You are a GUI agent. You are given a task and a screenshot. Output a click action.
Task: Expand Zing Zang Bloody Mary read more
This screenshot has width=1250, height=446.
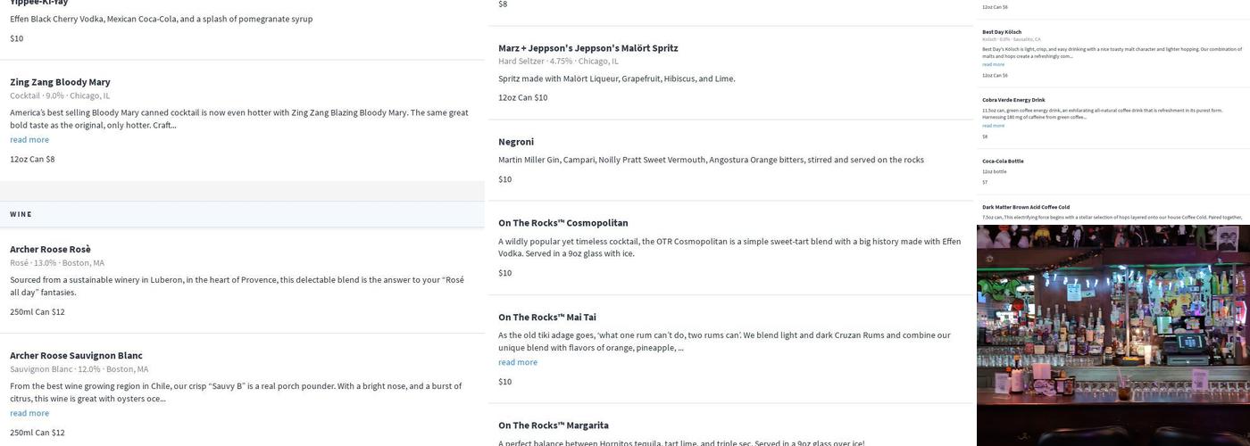[29, 139]
